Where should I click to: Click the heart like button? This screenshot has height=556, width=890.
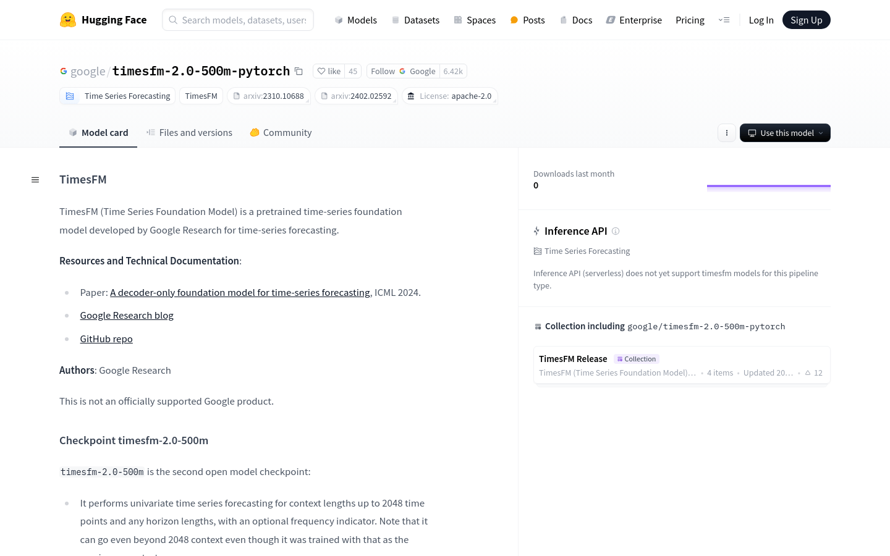pos(329,71)
